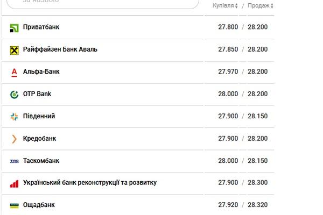
Task: Open the OTP Bank name link
Action: tap(37, 94)
